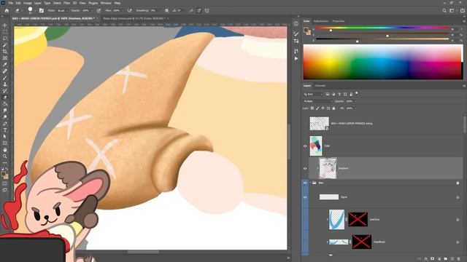Image resolution: width=467 pixels, height=262 pixels.
Task: Open the layer Fill dropdown arrow
Action: tap(355, 108)
